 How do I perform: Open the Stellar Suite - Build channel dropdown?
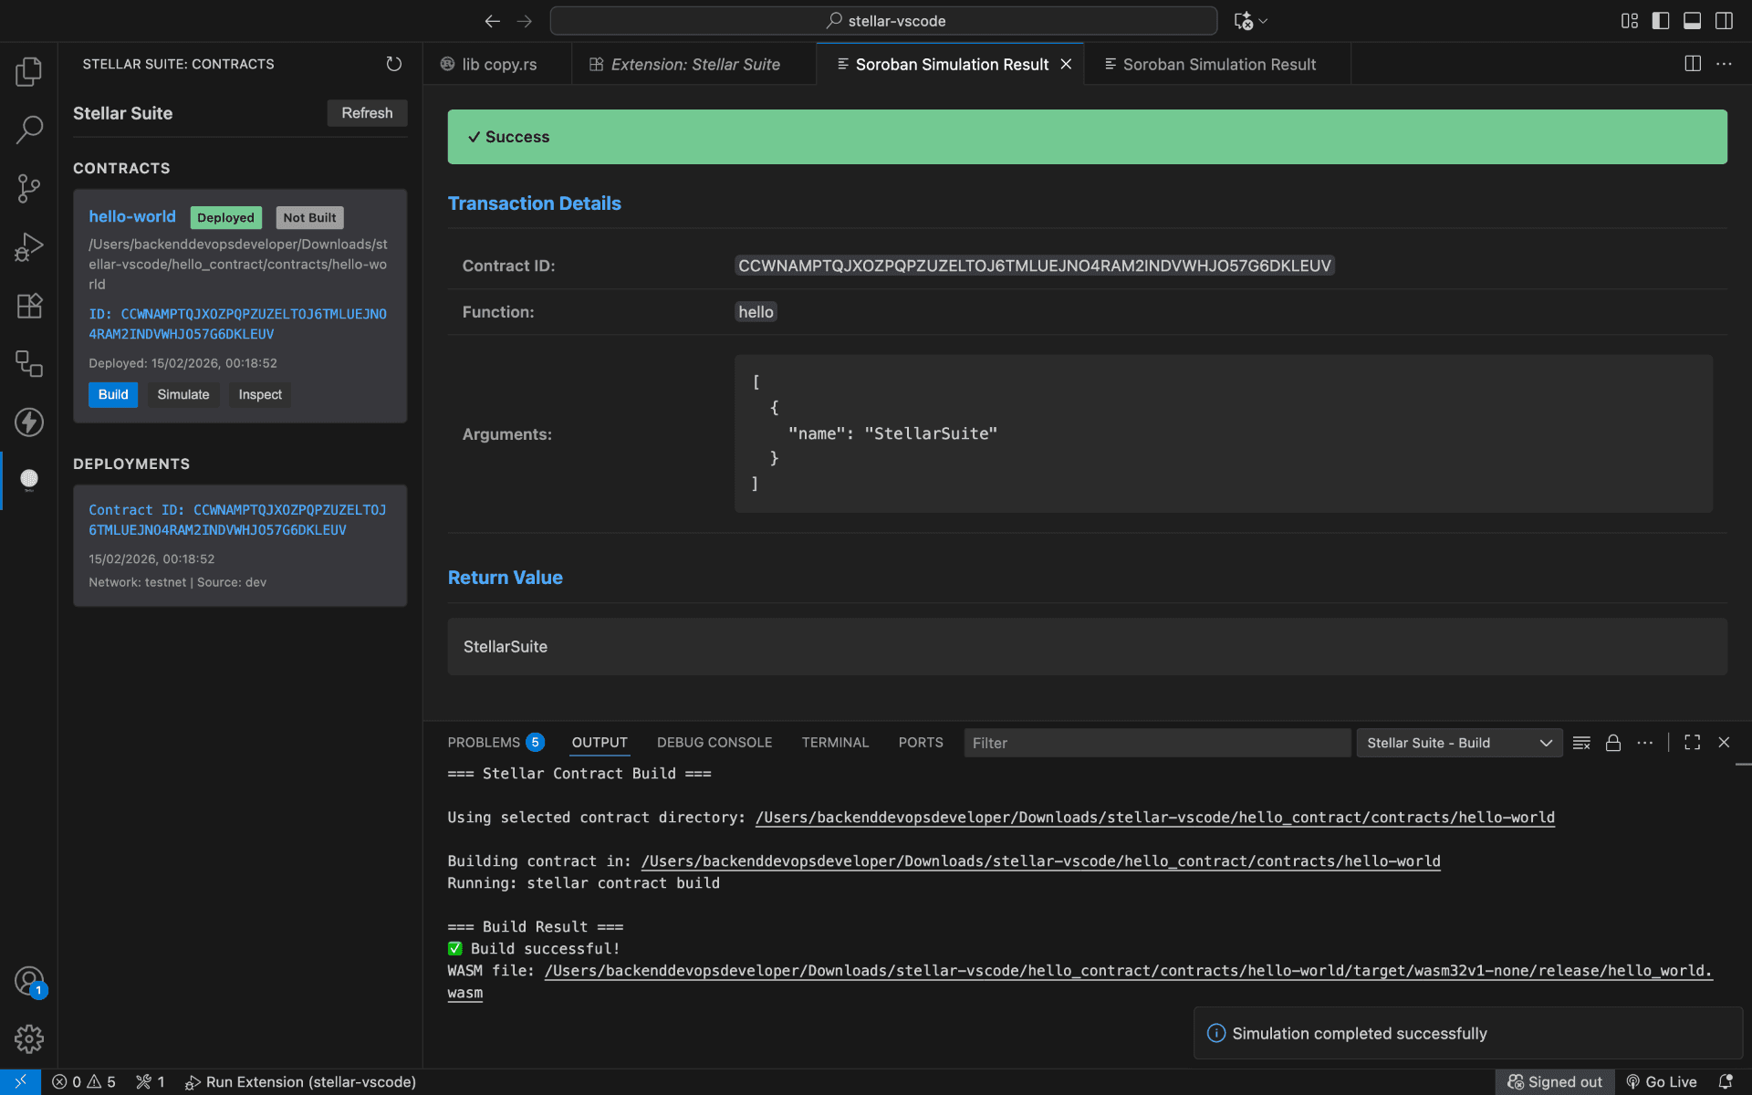(1457, 742)
